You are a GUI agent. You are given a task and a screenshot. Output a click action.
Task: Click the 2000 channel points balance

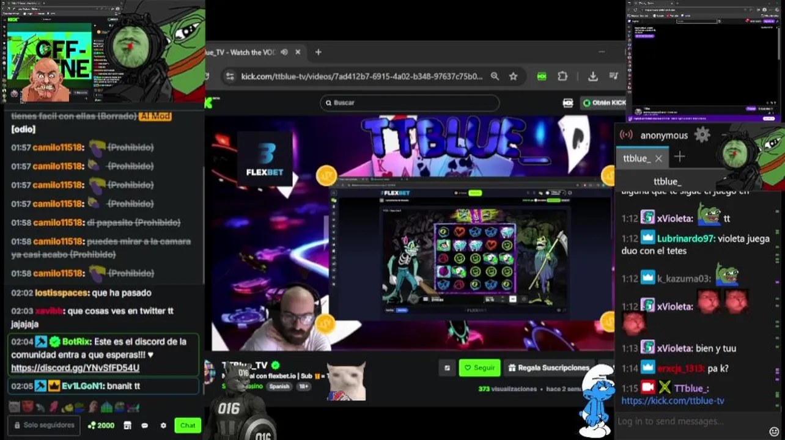[x=101, y=425]
